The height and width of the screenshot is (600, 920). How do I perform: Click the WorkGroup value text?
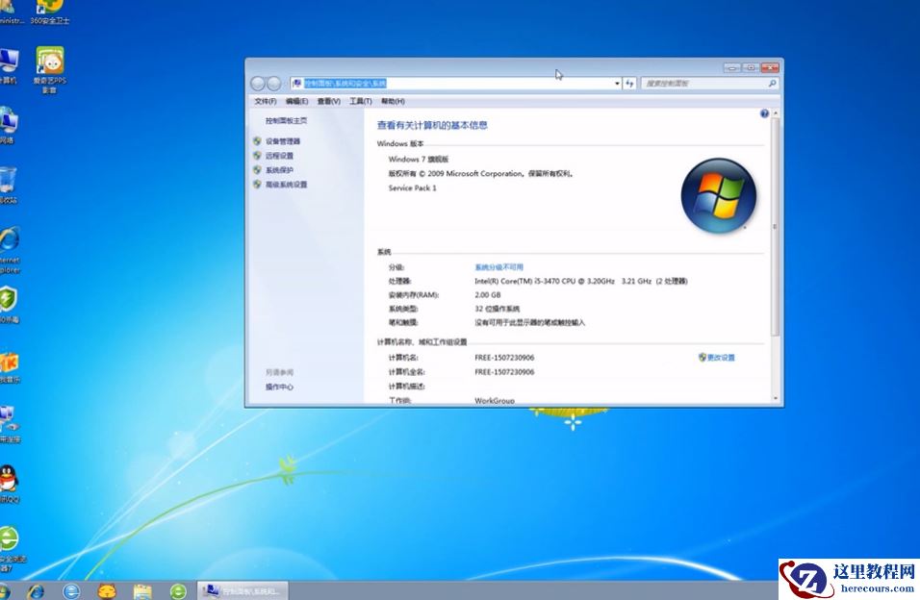click(495, 401)
